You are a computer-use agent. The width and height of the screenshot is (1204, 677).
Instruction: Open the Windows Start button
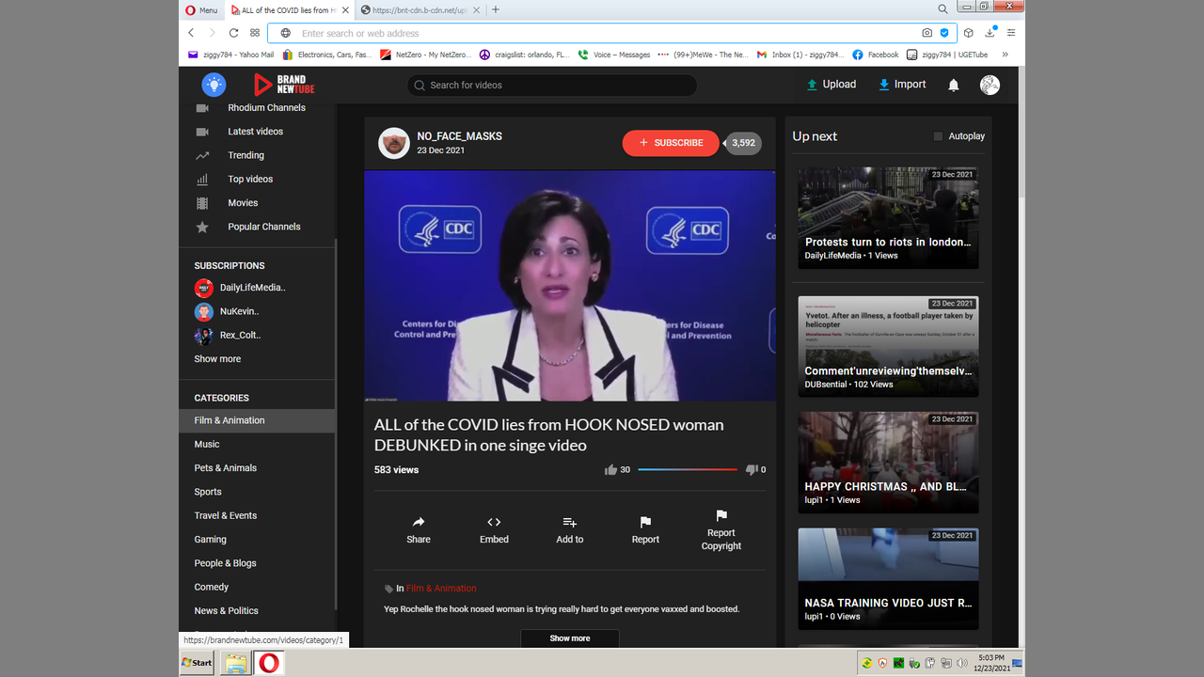coord(198,663)
